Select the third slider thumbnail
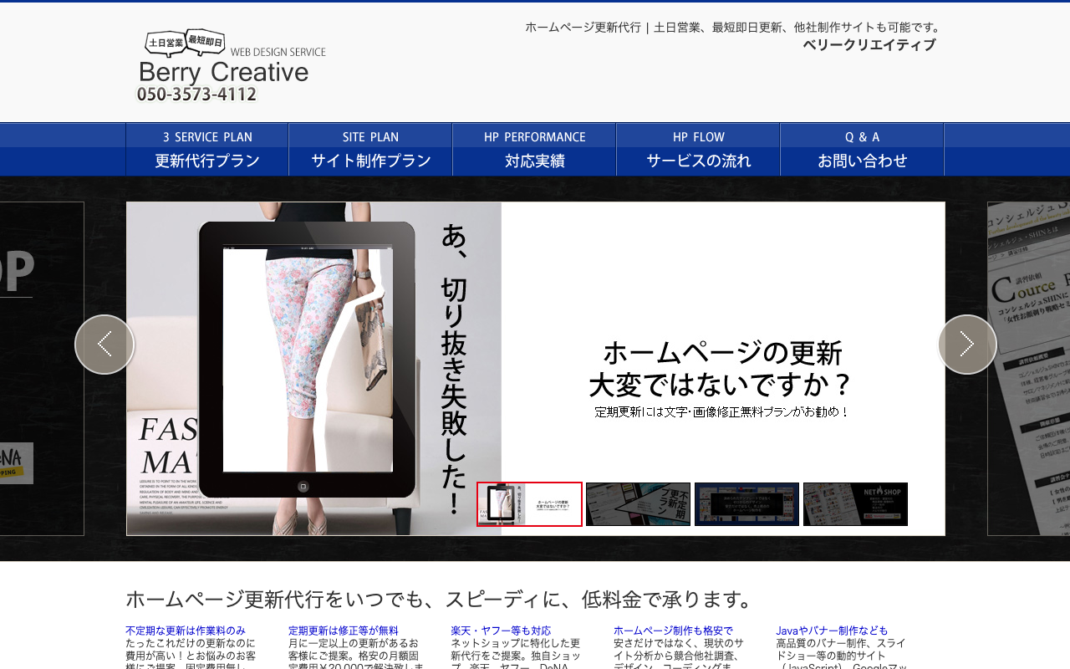This screenshot has height=669, width=1070. (746, 504)
